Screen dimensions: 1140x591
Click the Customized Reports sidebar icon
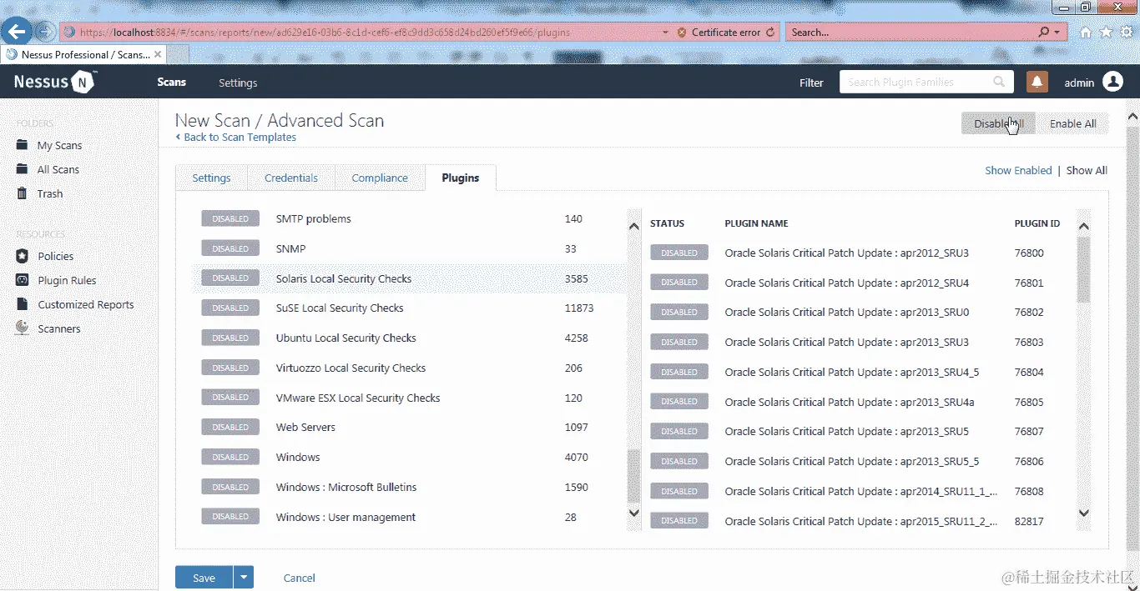pos(23,304)
